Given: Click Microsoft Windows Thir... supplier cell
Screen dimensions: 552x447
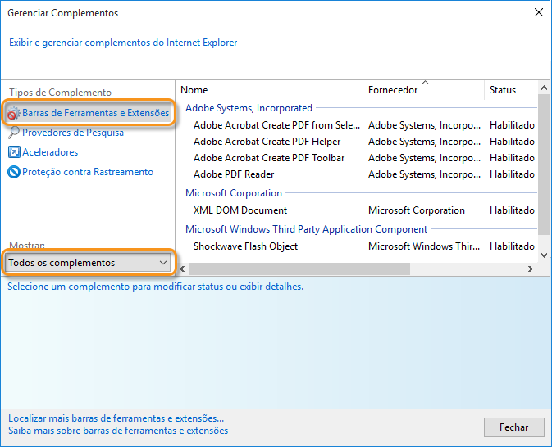Looking at the screenshot, I should pyautogui.click(x=424, y=246).
